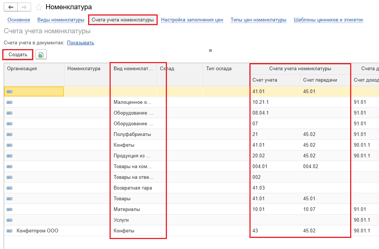
Task: Select the Услуги cell
Action: pos(134,220)
